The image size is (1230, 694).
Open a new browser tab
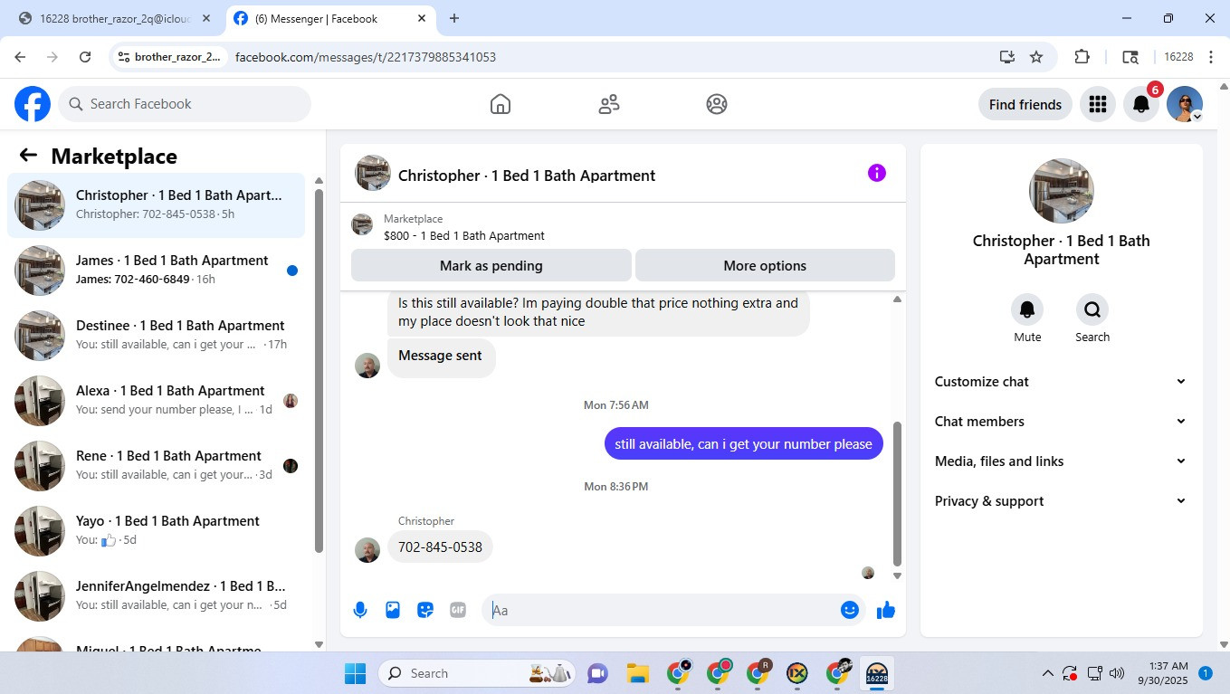454,18
